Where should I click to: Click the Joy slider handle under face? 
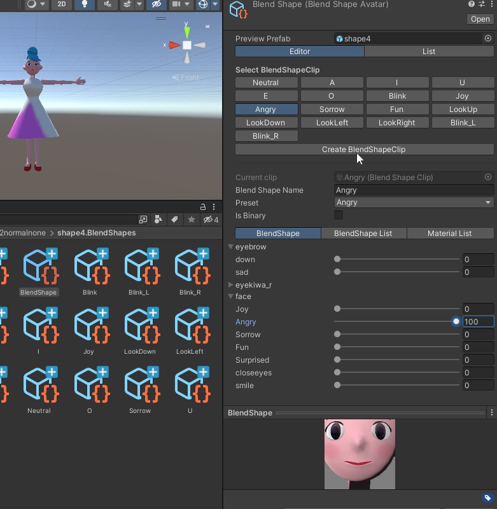[337, 309]
